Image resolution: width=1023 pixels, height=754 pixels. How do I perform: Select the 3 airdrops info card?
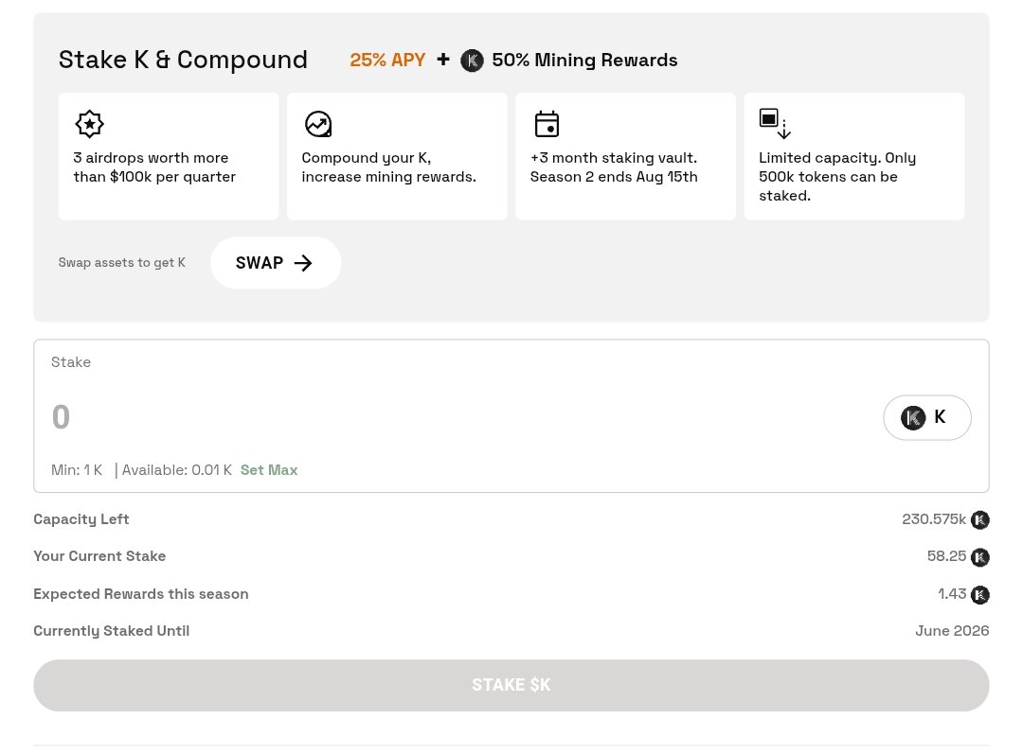(x=169, y=156)
